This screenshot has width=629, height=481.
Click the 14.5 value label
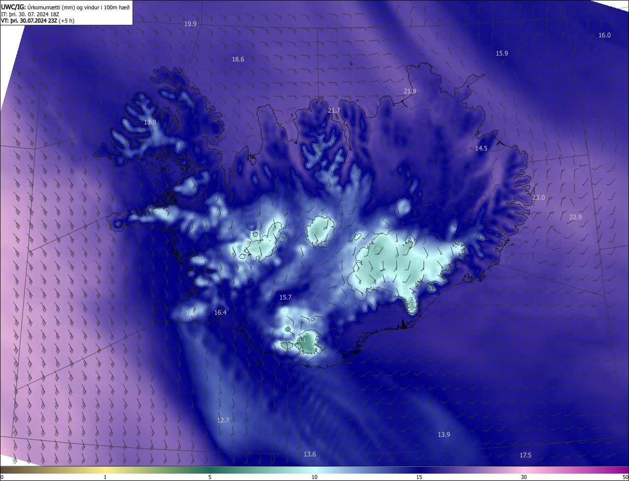(481, 148)
